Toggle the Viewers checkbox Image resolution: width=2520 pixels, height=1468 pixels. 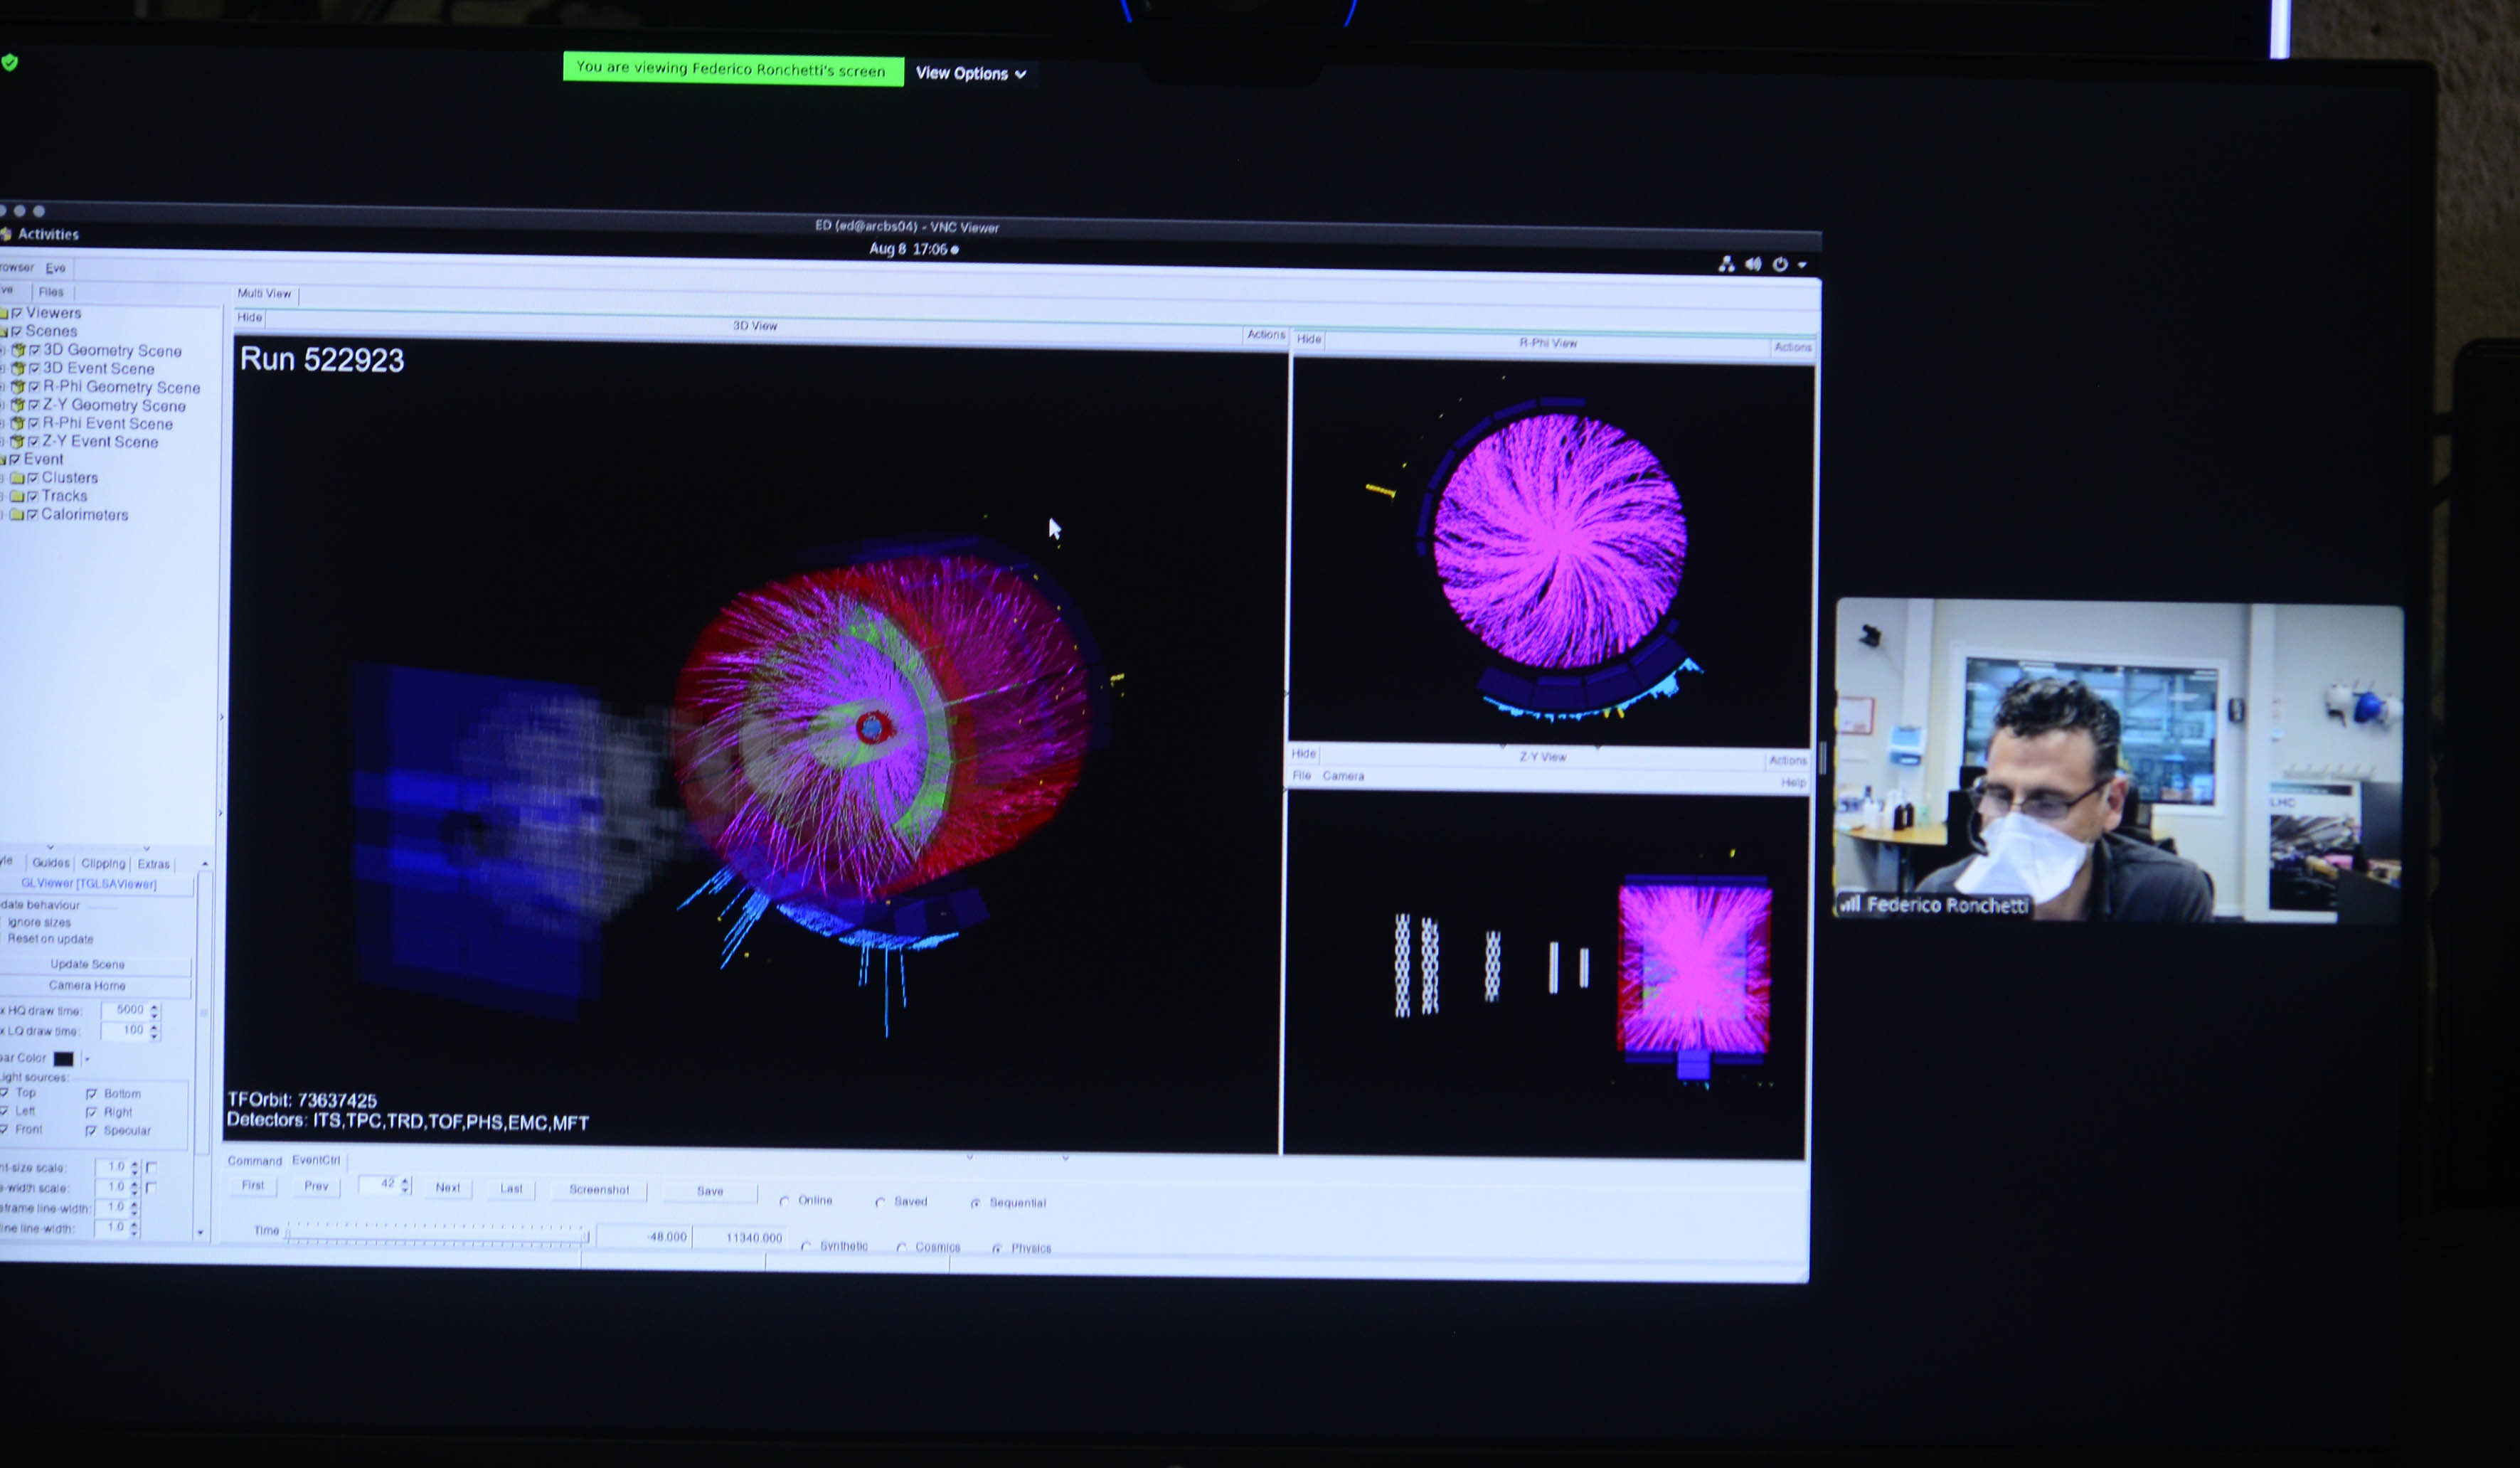click(x=16, y=313)
